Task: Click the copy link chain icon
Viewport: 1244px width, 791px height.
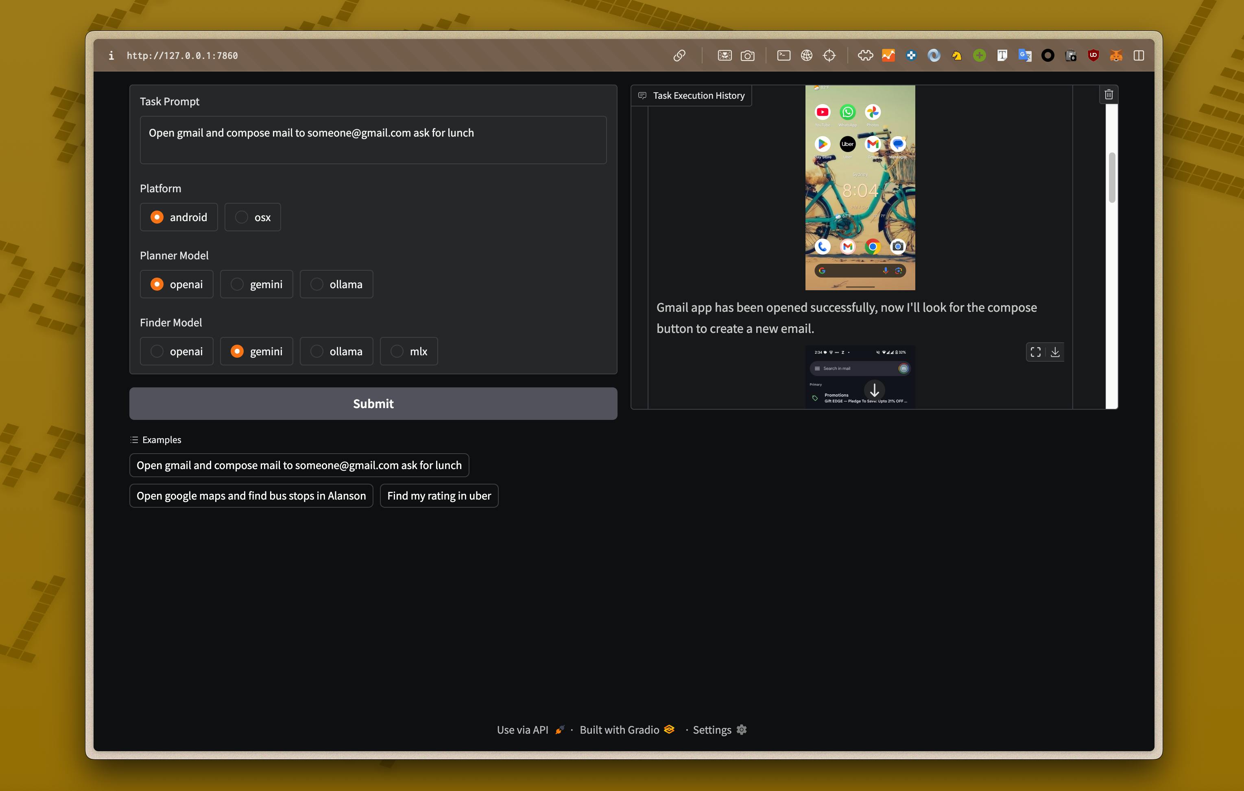Action: 679,55
